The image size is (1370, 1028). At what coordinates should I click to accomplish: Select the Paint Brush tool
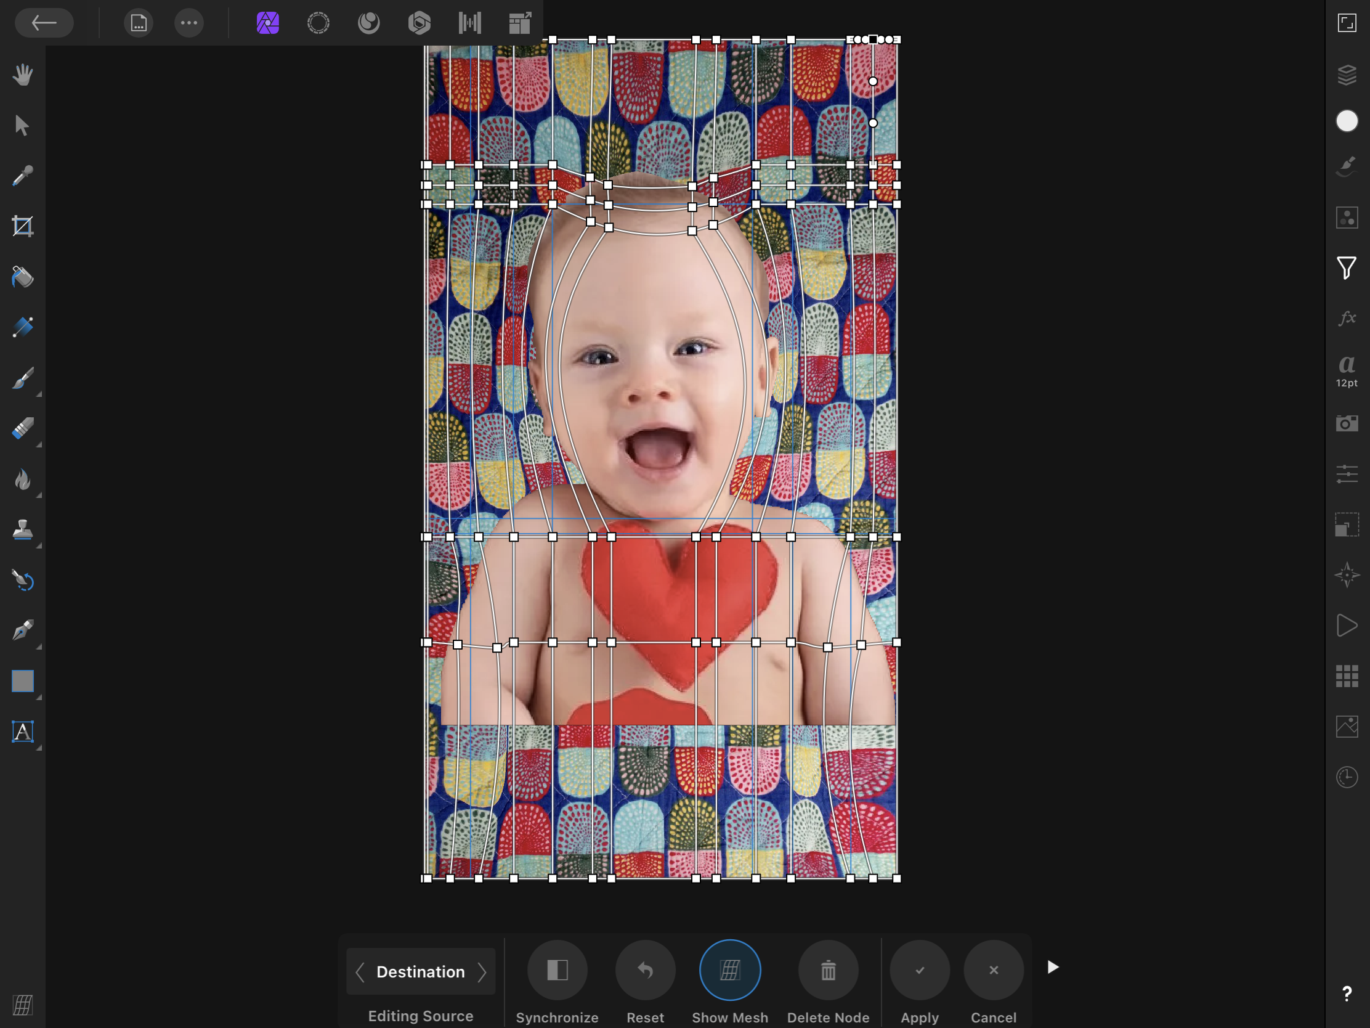click(22, 378)
